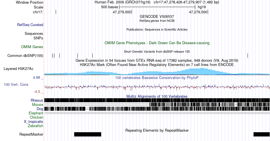Click the Mouse alignment shaded region

click(x=209, y=104)
